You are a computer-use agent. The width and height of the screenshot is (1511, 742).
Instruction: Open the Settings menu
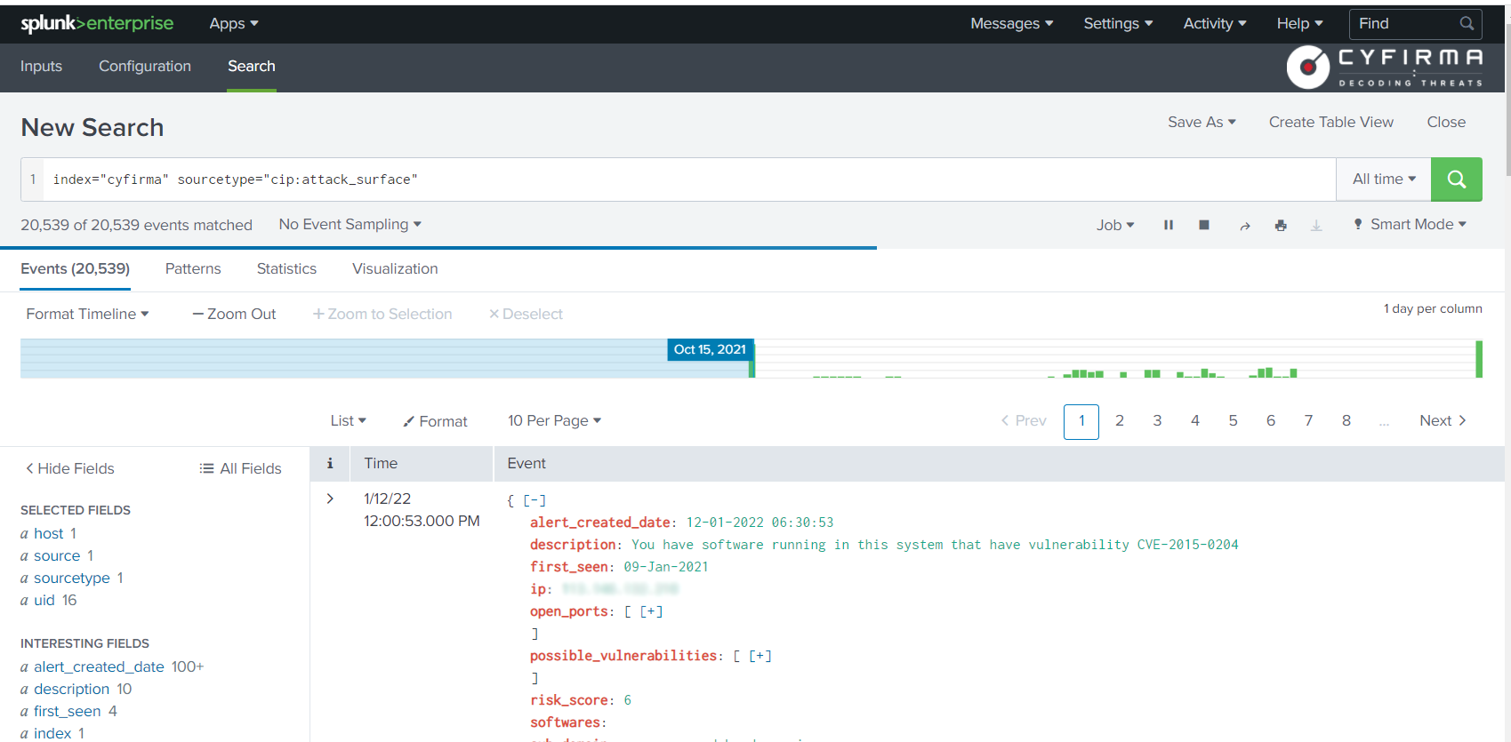tap(1118, 24)
